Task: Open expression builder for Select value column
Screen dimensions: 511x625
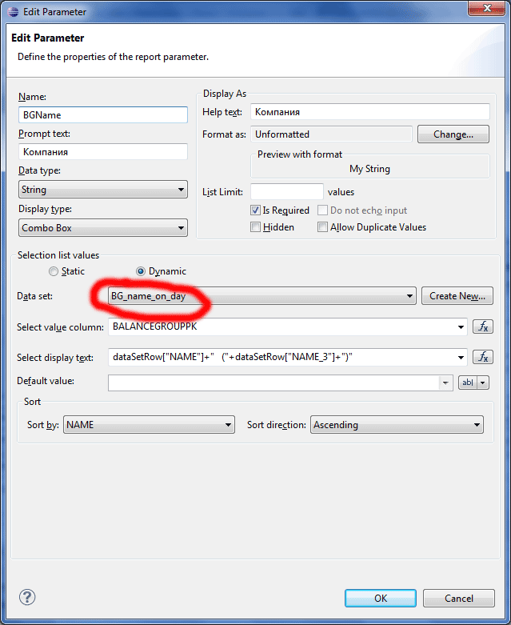Action: pos(483,327)
